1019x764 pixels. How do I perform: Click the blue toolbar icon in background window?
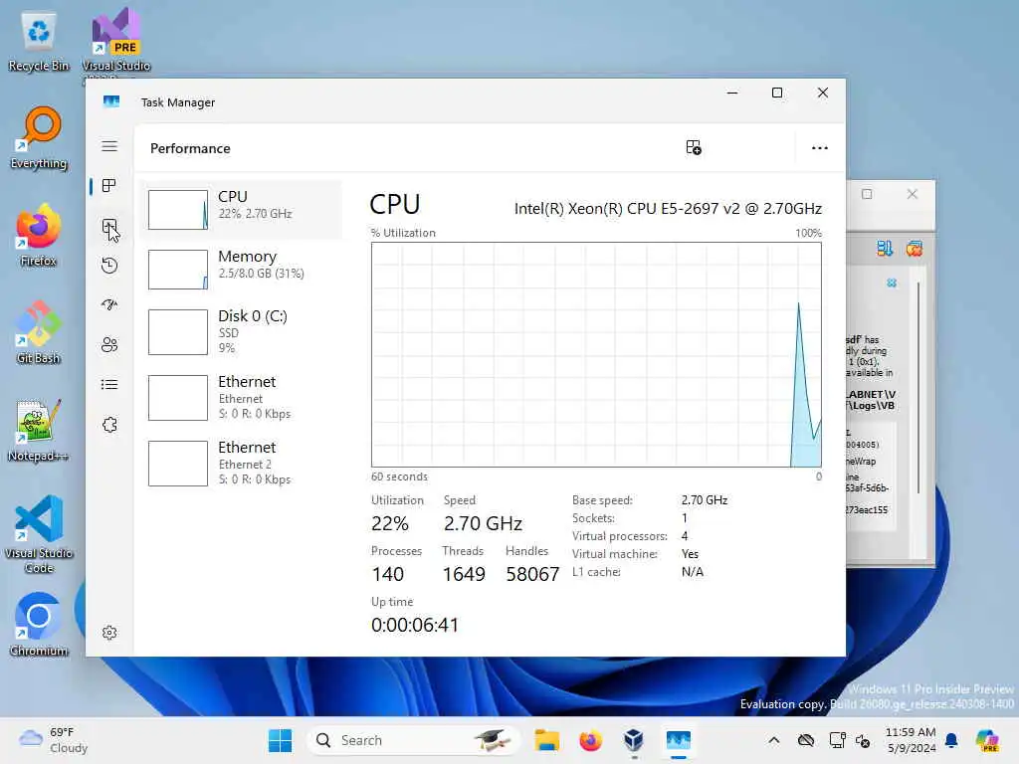[885, 248]
